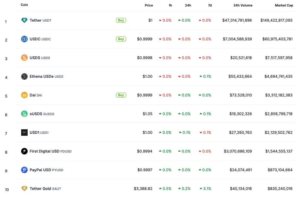The image size is (300, 197).
Task: Open the Ethena USDe coin link
Action: [46, 76]
